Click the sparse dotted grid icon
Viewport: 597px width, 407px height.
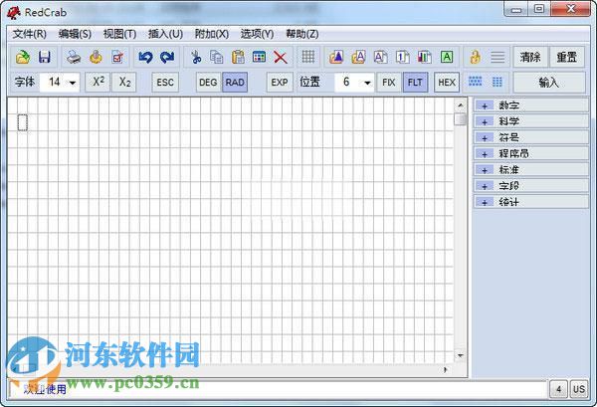coord(497,82)
